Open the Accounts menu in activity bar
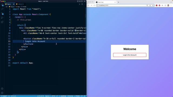Image resolution: width=173 pixels, height=97 pixels. 2,89
